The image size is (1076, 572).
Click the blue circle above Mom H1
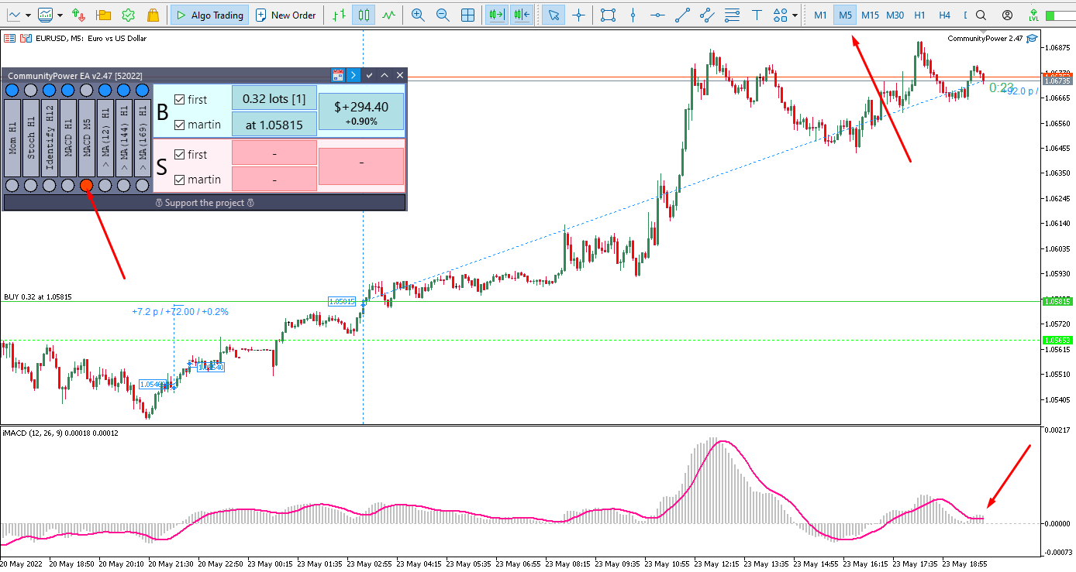12,91
